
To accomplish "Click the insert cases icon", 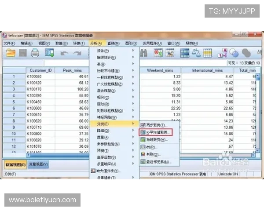I will (158, 53).
